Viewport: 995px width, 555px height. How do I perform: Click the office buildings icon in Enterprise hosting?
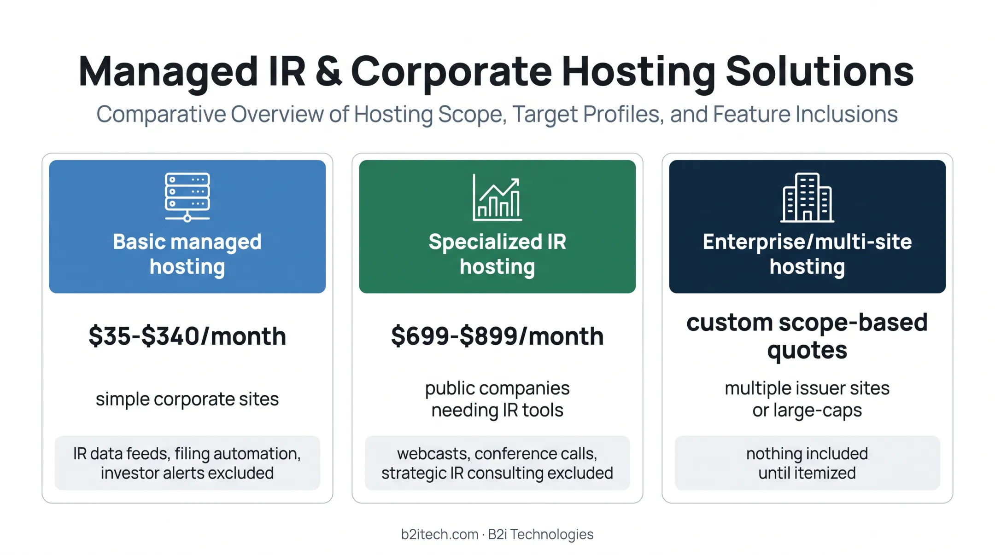807,197
